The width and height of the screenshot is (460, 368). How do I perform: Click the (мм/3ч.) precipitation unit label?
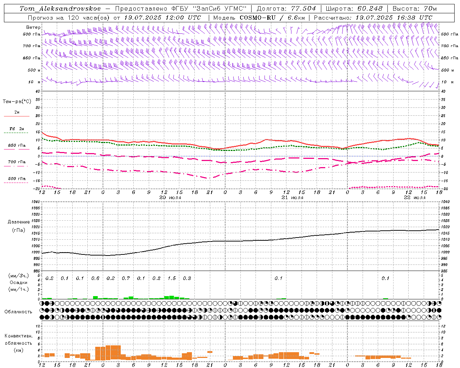[x=19, y=276]
